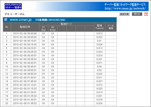Image resolution: width=151 pixels, height=107 pixels.
Task: Click the 閉じる close button
Action: point(137,14)
